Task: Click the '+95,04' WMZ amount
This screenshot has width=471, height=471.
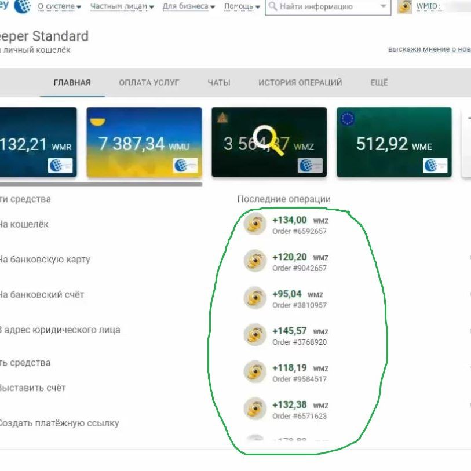Action: point(287,294)
